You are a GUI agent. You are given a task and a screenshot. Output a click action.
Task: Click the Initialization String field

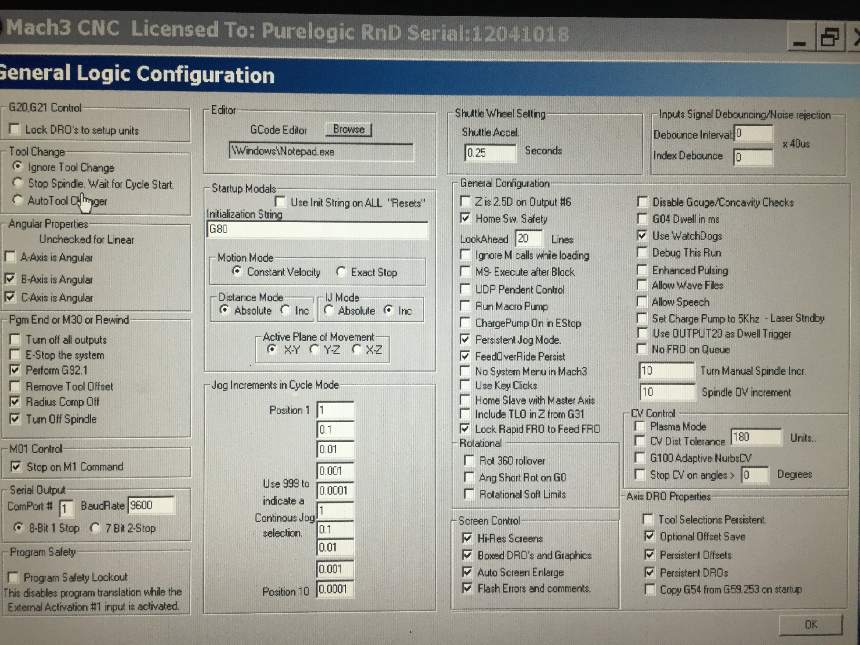[317, 229]
